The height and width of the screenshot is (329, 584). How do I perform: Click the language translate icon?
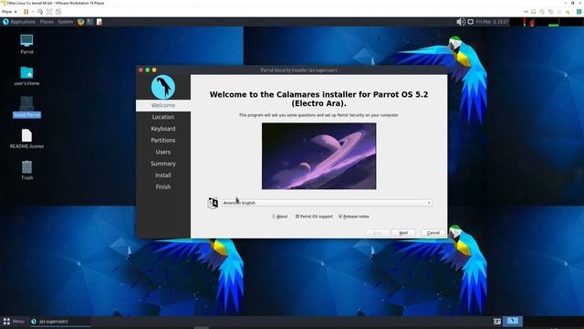click(x=213, y=203)
